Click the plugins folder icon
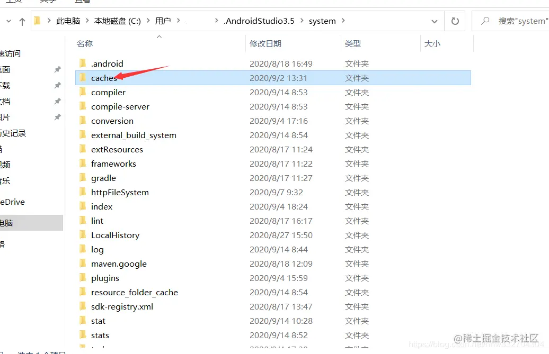This screenshot has width=549, height=354. pyautogui.click(x=83, y=278)
